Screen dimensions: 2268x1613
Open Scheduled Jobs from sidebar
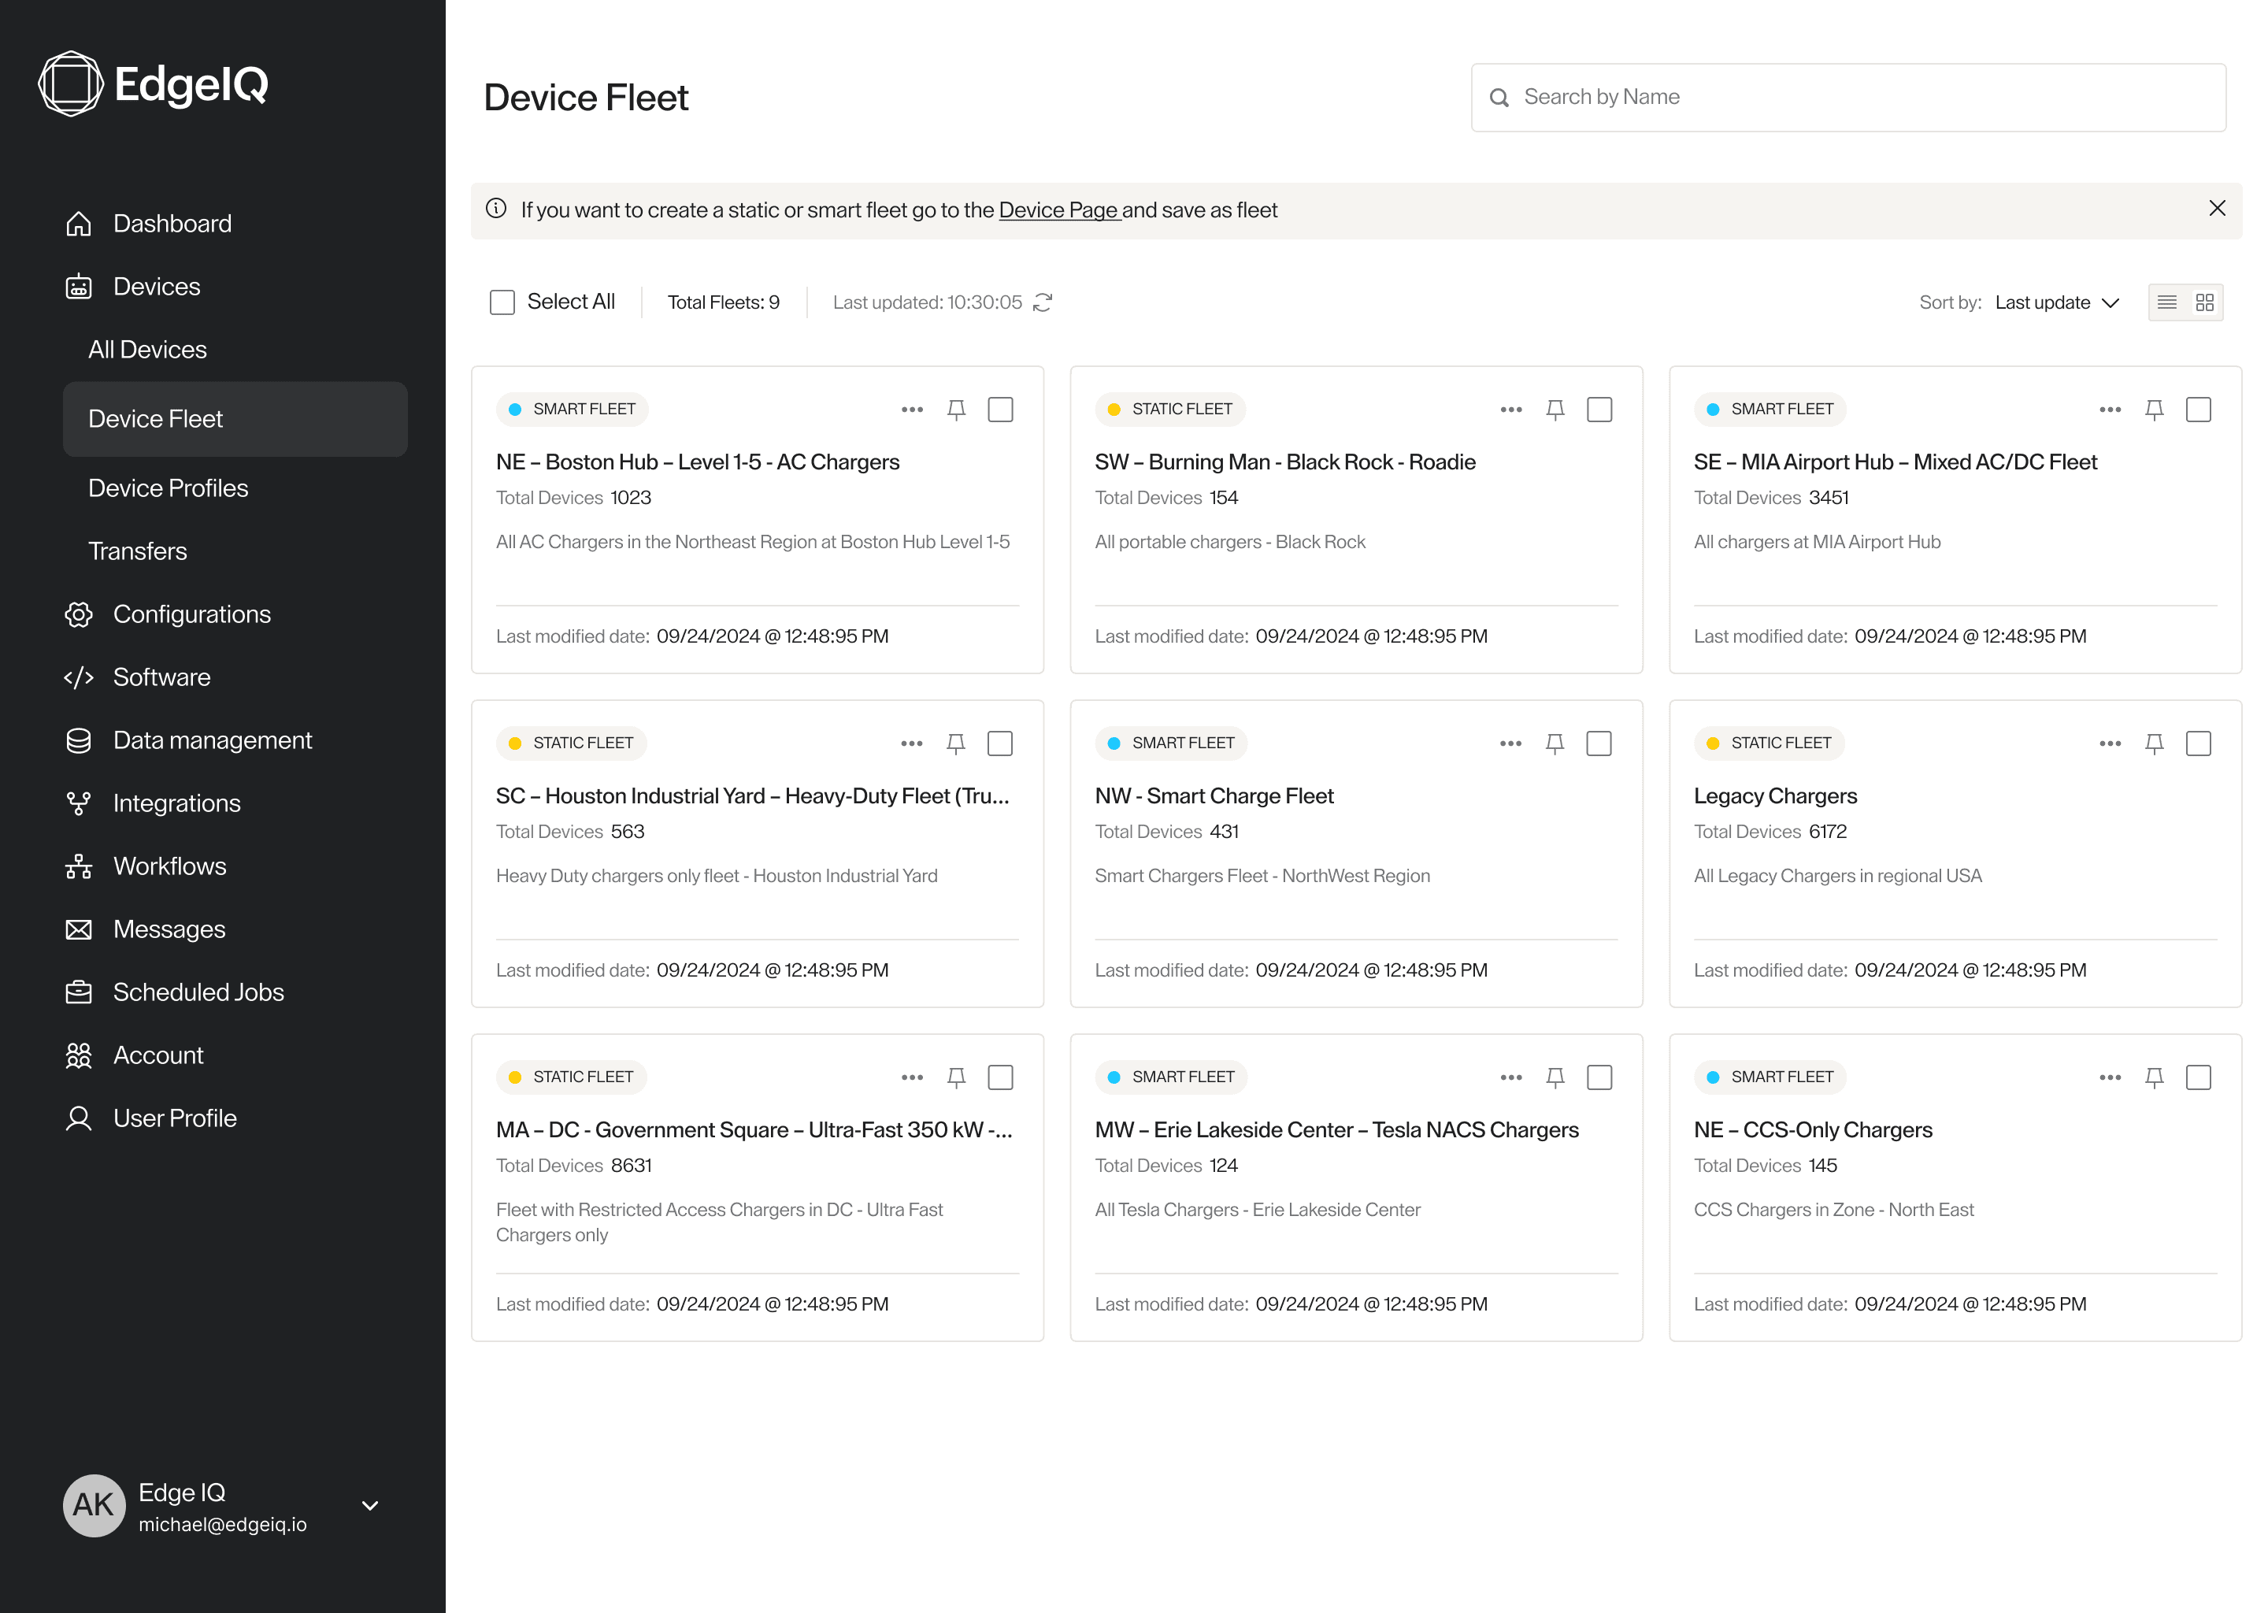click(x=198, y=992)
